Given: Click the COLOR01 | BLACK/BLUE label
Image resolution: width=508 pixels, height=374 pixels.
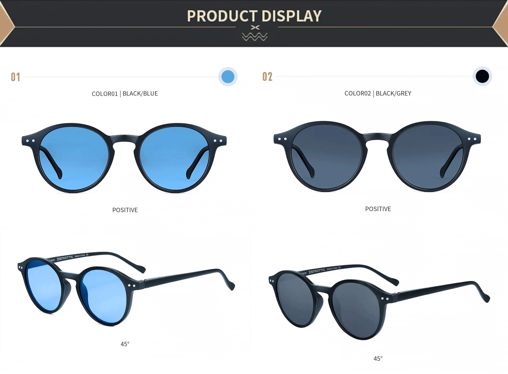Looking at the screenshot, I should pos(125,94).
